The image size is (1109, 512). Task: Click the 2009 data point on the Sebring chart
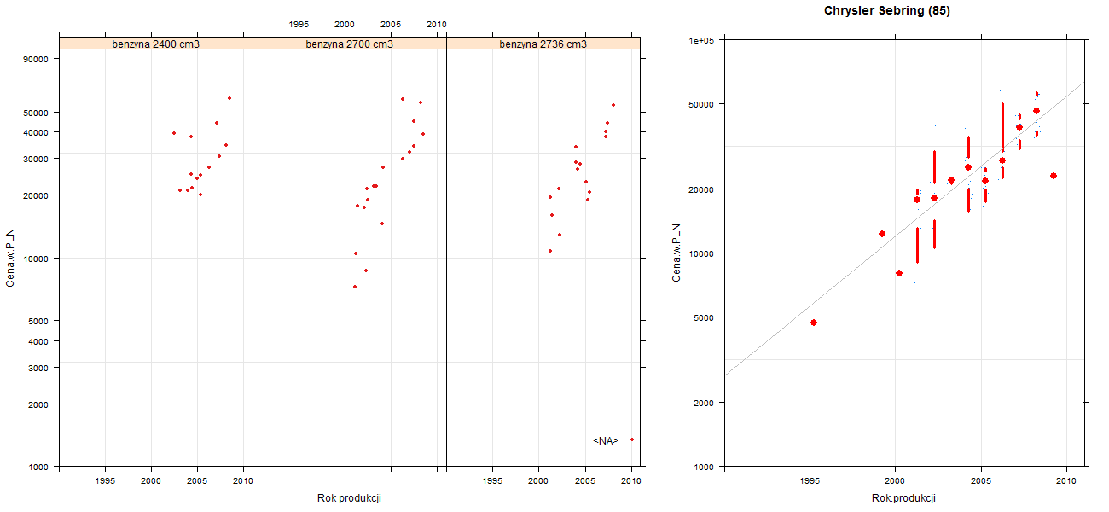[1054, 176]
